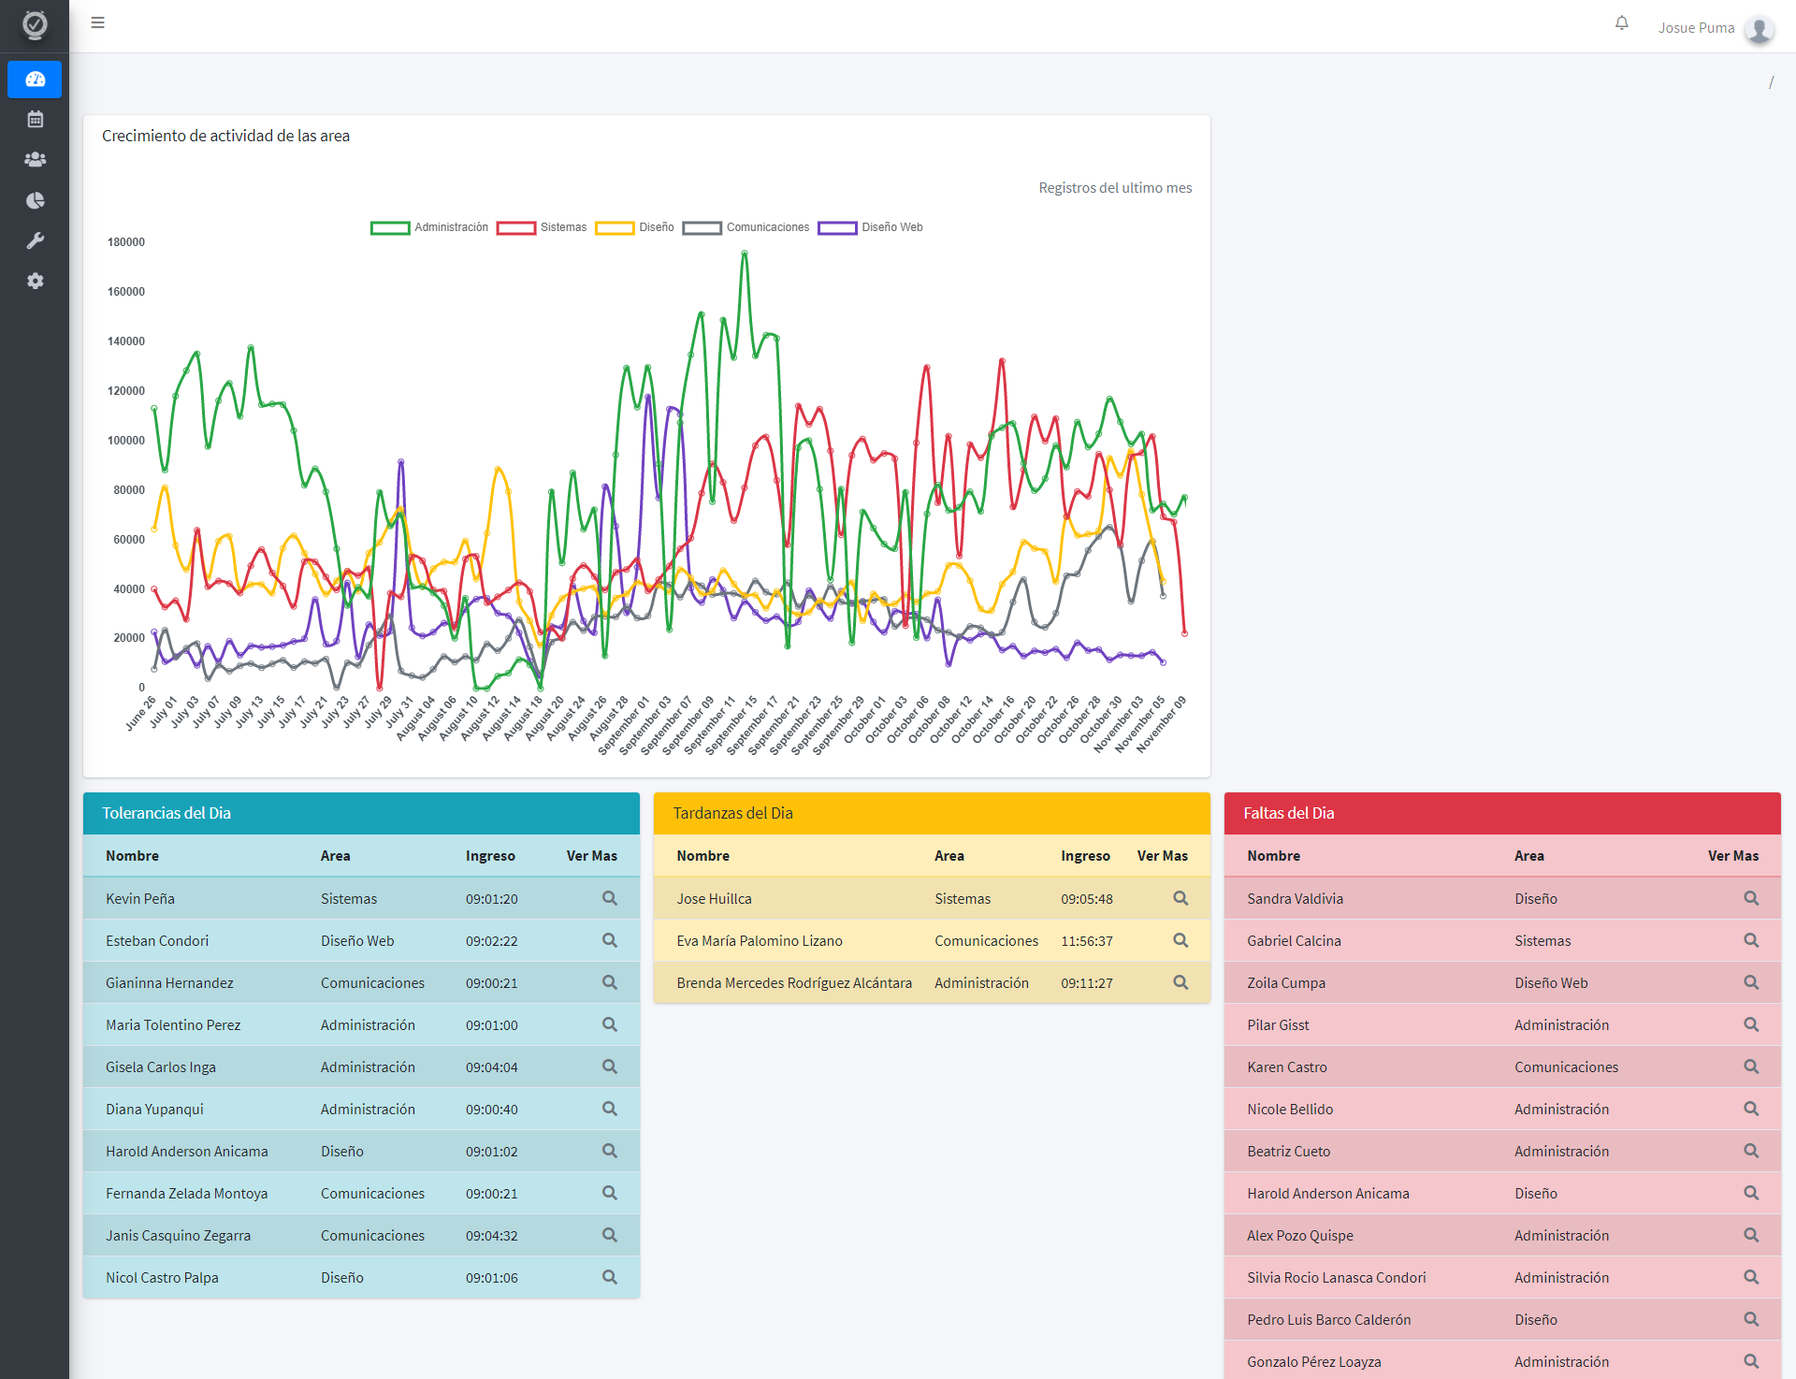View details for Gisela Carlos Inga
The width and height of the screenshot is (1796, 1379).
pyautogui.click(x=610, y=1067)
